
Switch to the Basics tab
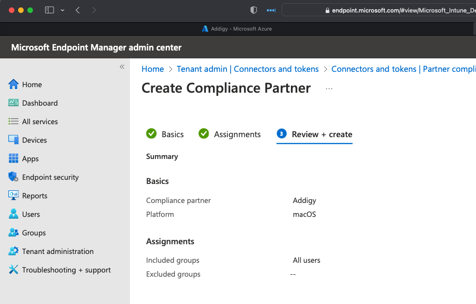tap(172, 134)
